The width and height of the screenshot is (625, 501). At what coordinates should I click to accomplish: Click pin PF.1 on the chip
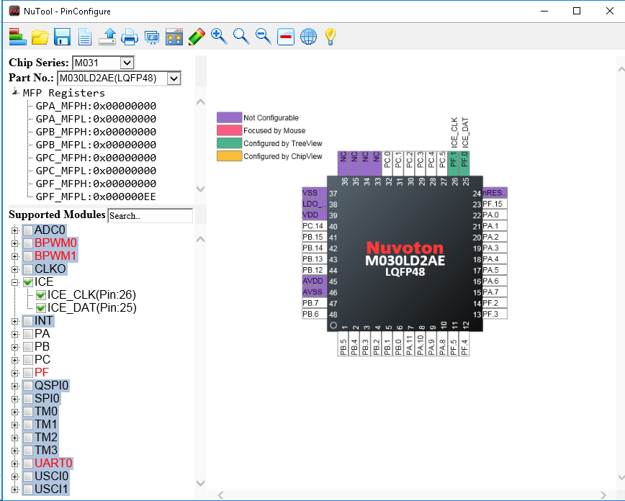453,163
